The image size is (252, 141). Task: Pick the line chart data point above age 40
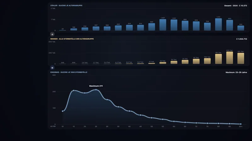pyautogui.click(x=129, y=111)
